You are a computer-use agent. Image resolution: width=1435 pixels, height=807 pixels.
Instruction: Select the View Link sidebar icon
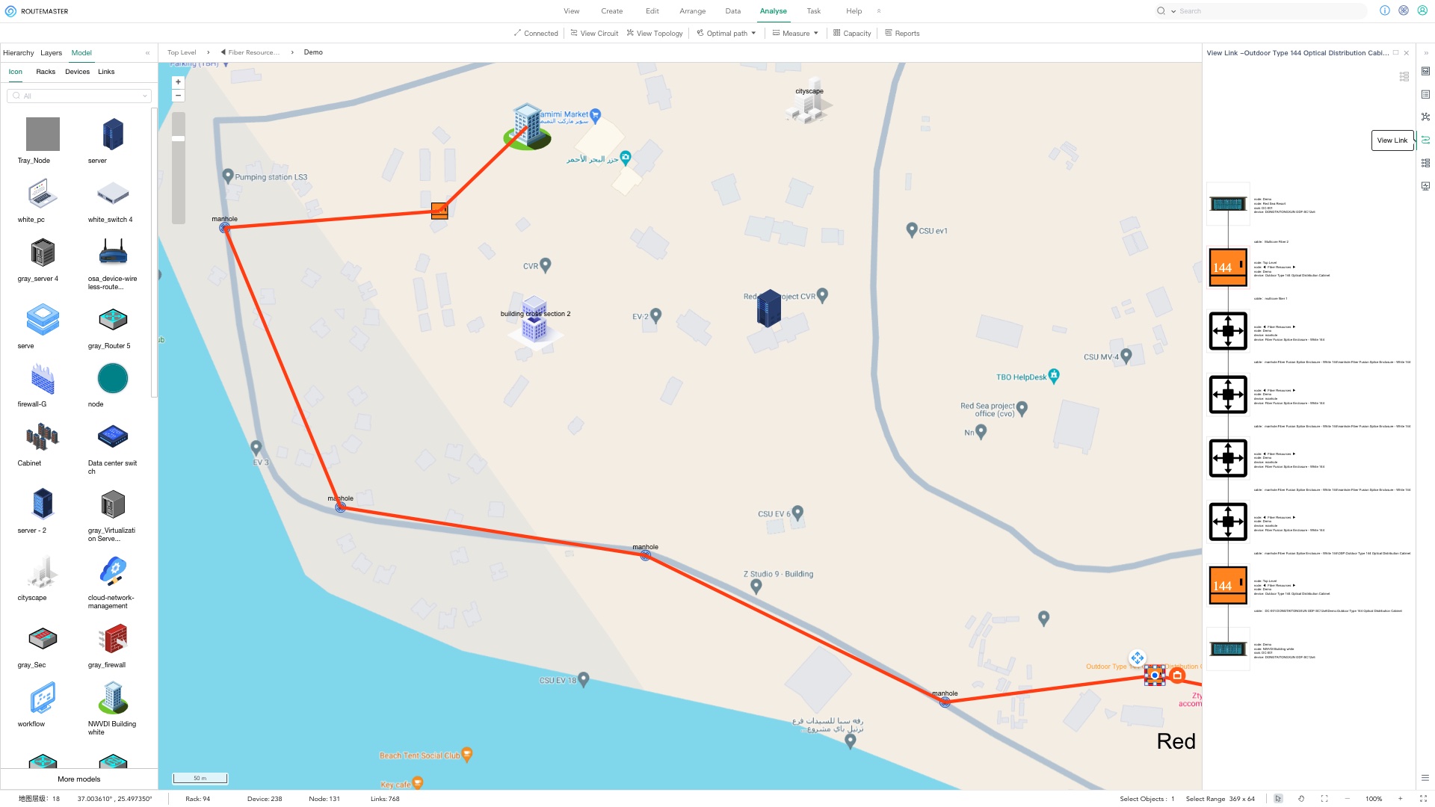tap(1425, 140)
